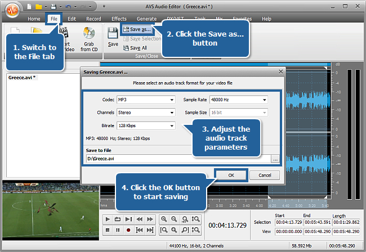
Task: Click the floppy disk Save icon in the quick access toolbar
Action: point(53,7)
